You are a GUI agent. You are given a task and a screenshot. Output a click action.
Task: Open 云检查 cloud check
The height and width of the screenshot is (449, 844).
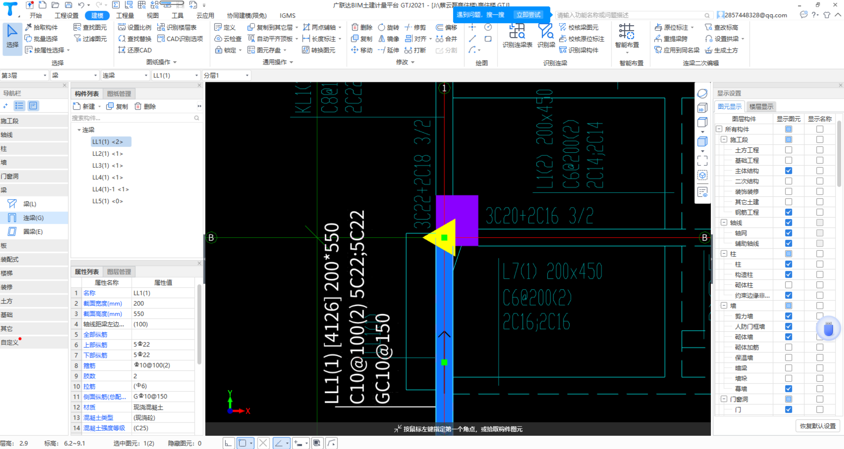click(x=228, y=39)
